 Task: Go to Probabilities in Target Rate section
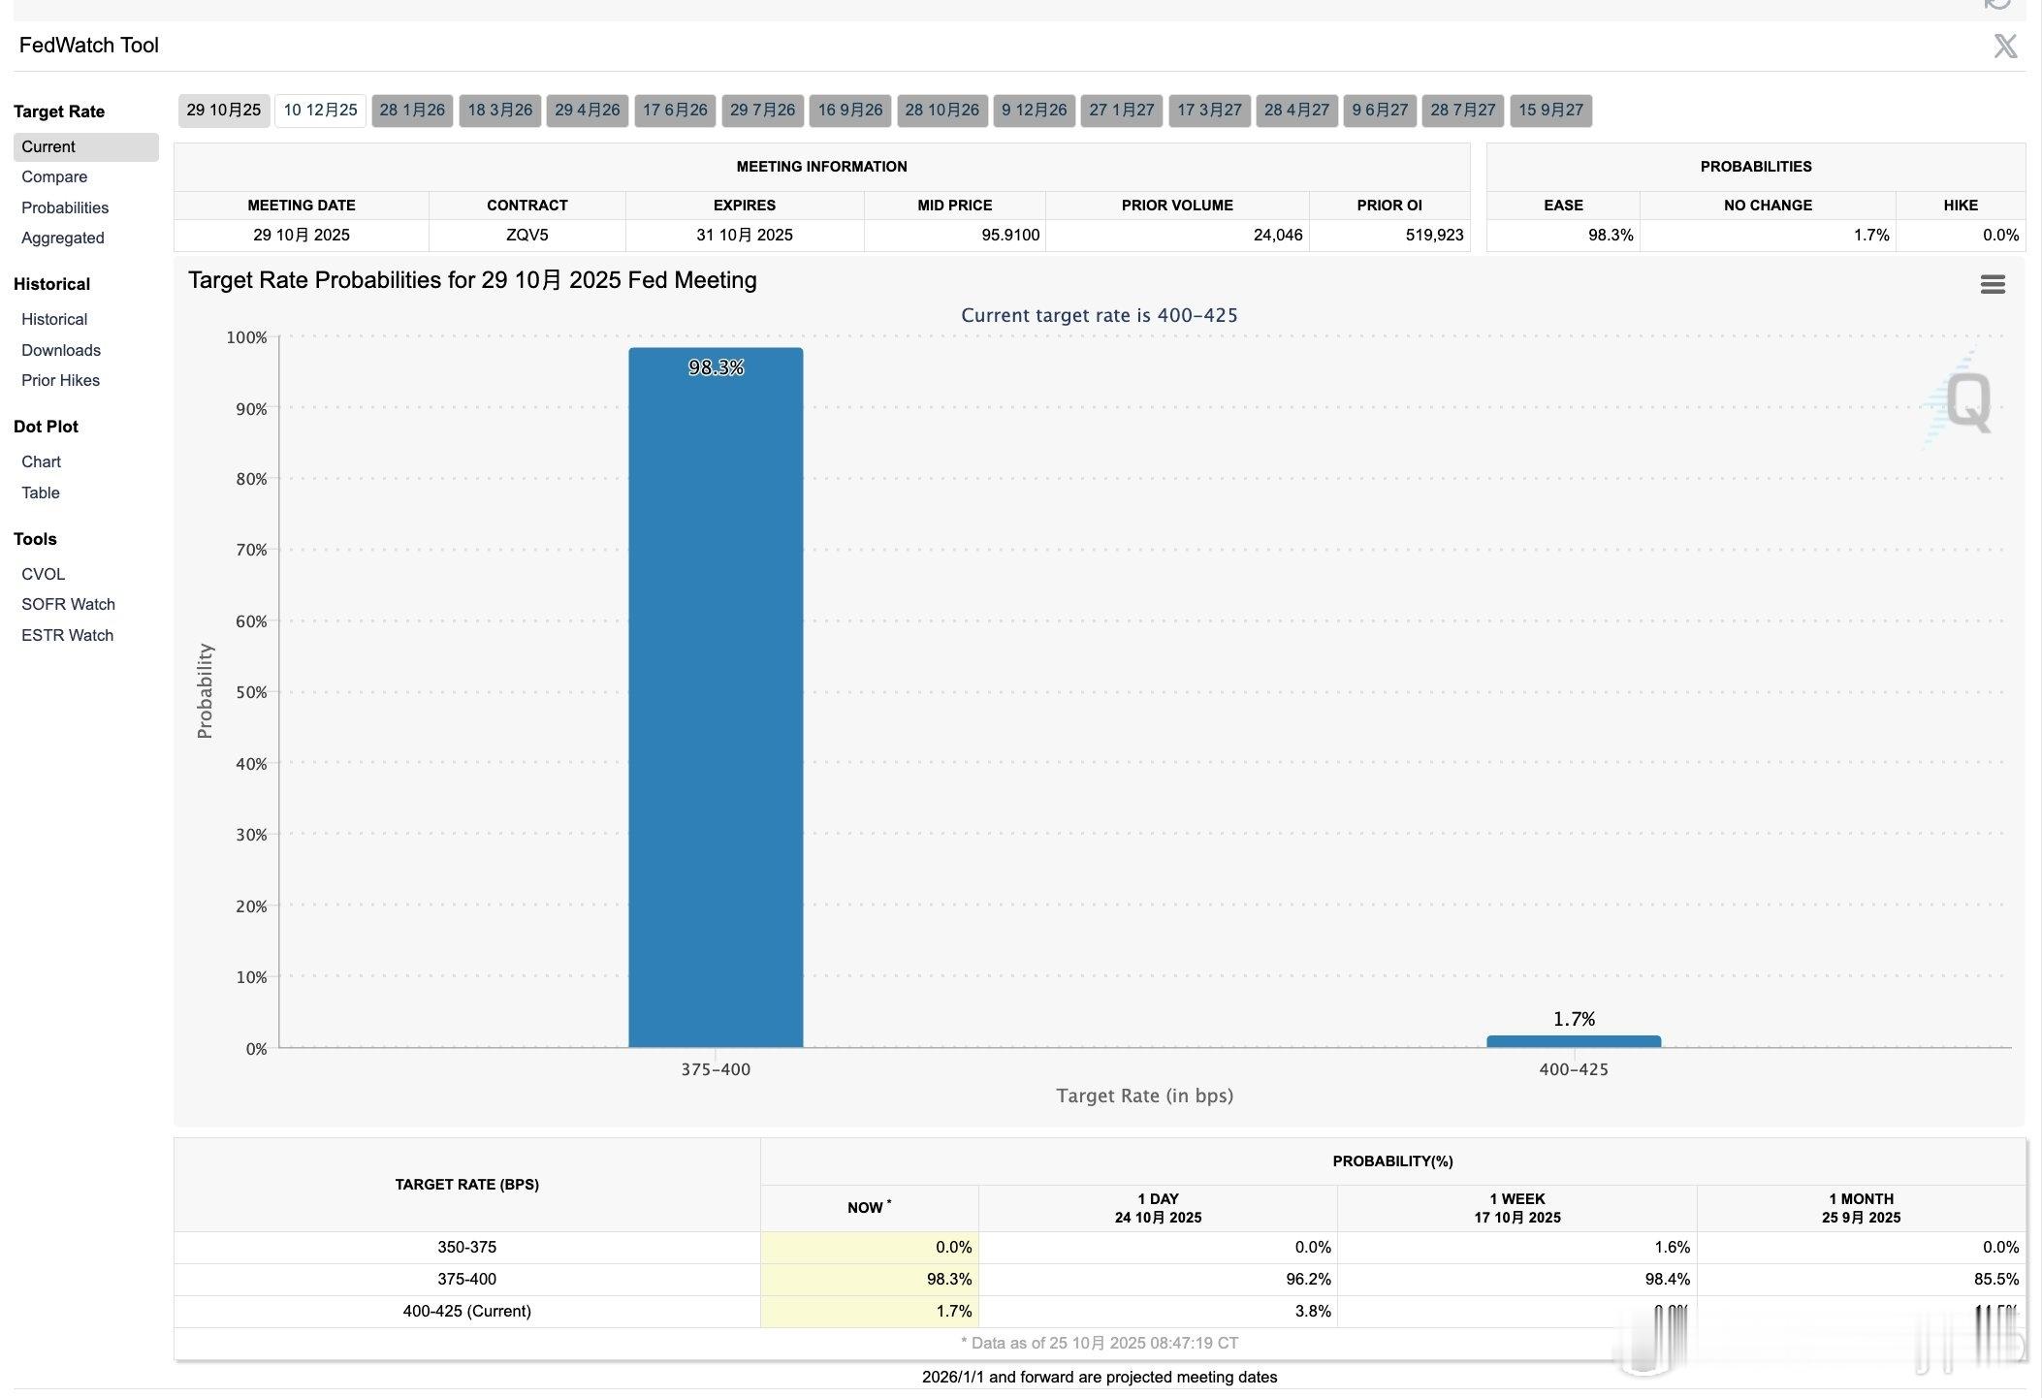pos(65,207)
